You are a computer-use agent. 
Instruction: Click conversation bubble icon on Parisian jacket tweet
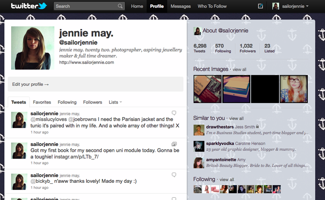point(174,113)
